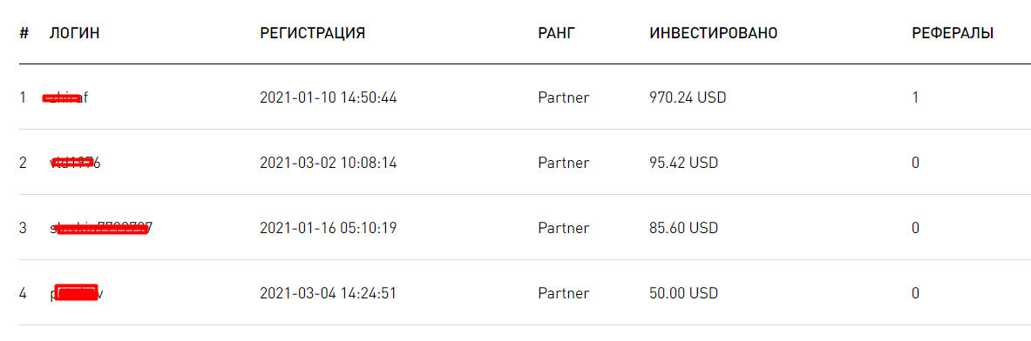Select registration date 2021-01-10 14:50:44
Viewport: 1031px width, 341px height.
[x=328, y=97]
